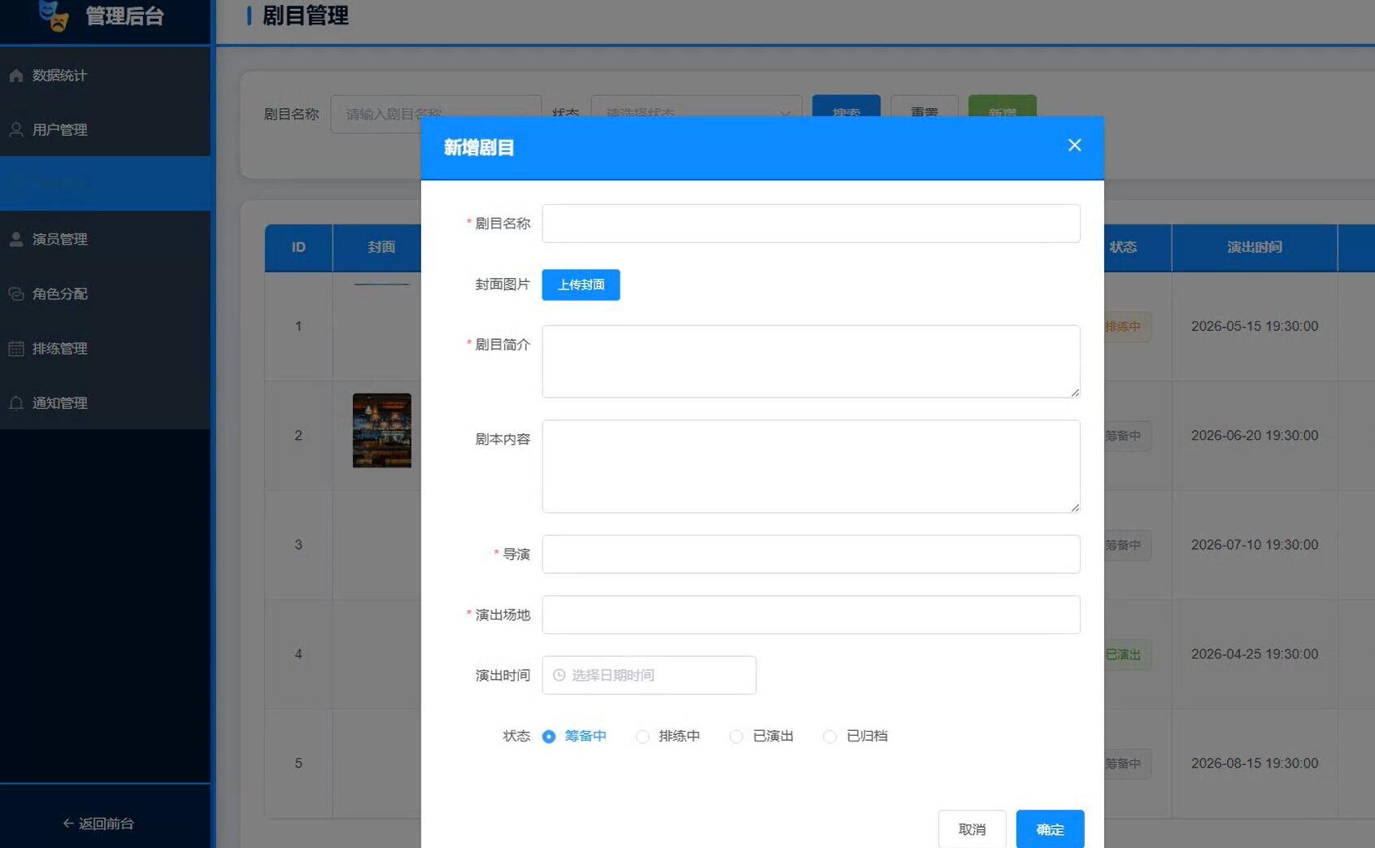Viewport: 1375px width, 848px height.
Task: Open 排练管理 in the sidebar
Action: point(105,349)
